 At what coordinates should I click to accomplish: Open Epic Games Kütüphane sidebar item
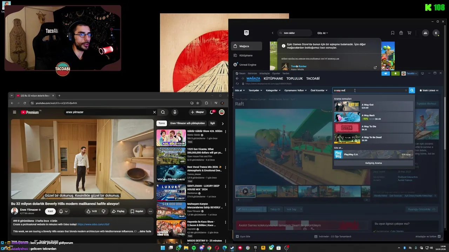pyautogui.click(x=247, y=55)
